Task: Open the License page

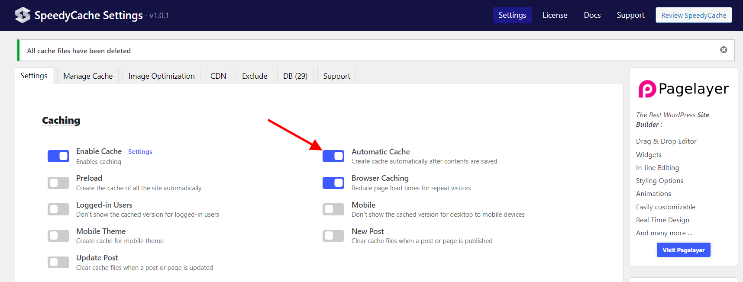Action: [x=555, y=15]
